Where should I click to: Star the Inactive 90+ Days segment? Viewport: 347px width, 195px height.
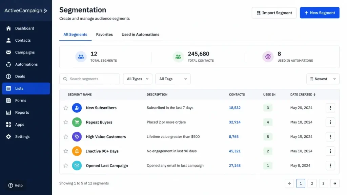(66, 151)
